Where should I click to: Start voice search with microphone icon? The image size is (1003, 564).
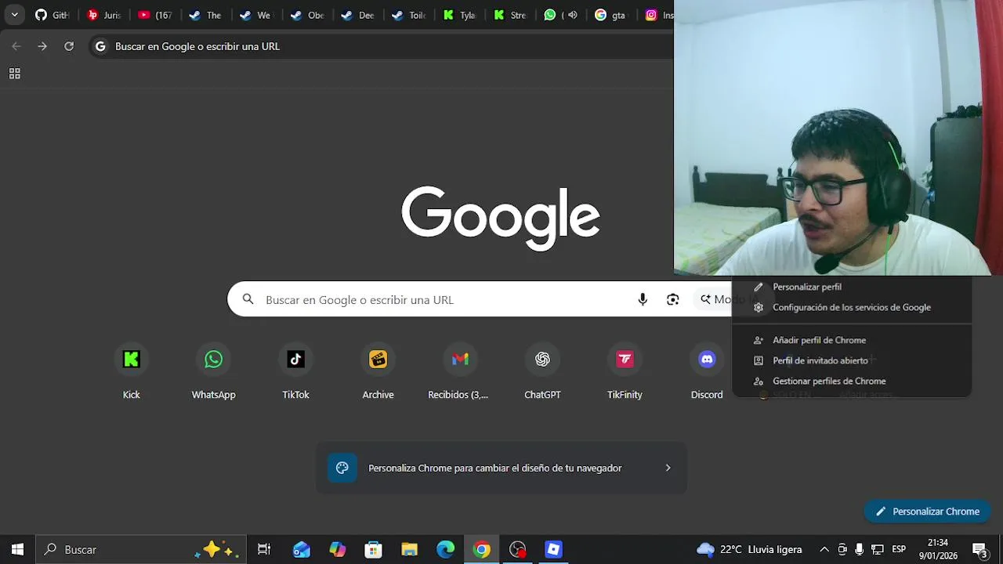point(643,299)
